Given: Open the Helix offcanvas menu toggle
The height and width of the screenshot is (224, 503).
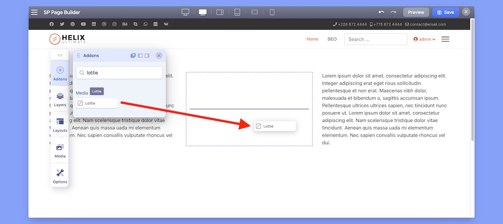Looking at the screenshot, I should (x=445, y=39).
